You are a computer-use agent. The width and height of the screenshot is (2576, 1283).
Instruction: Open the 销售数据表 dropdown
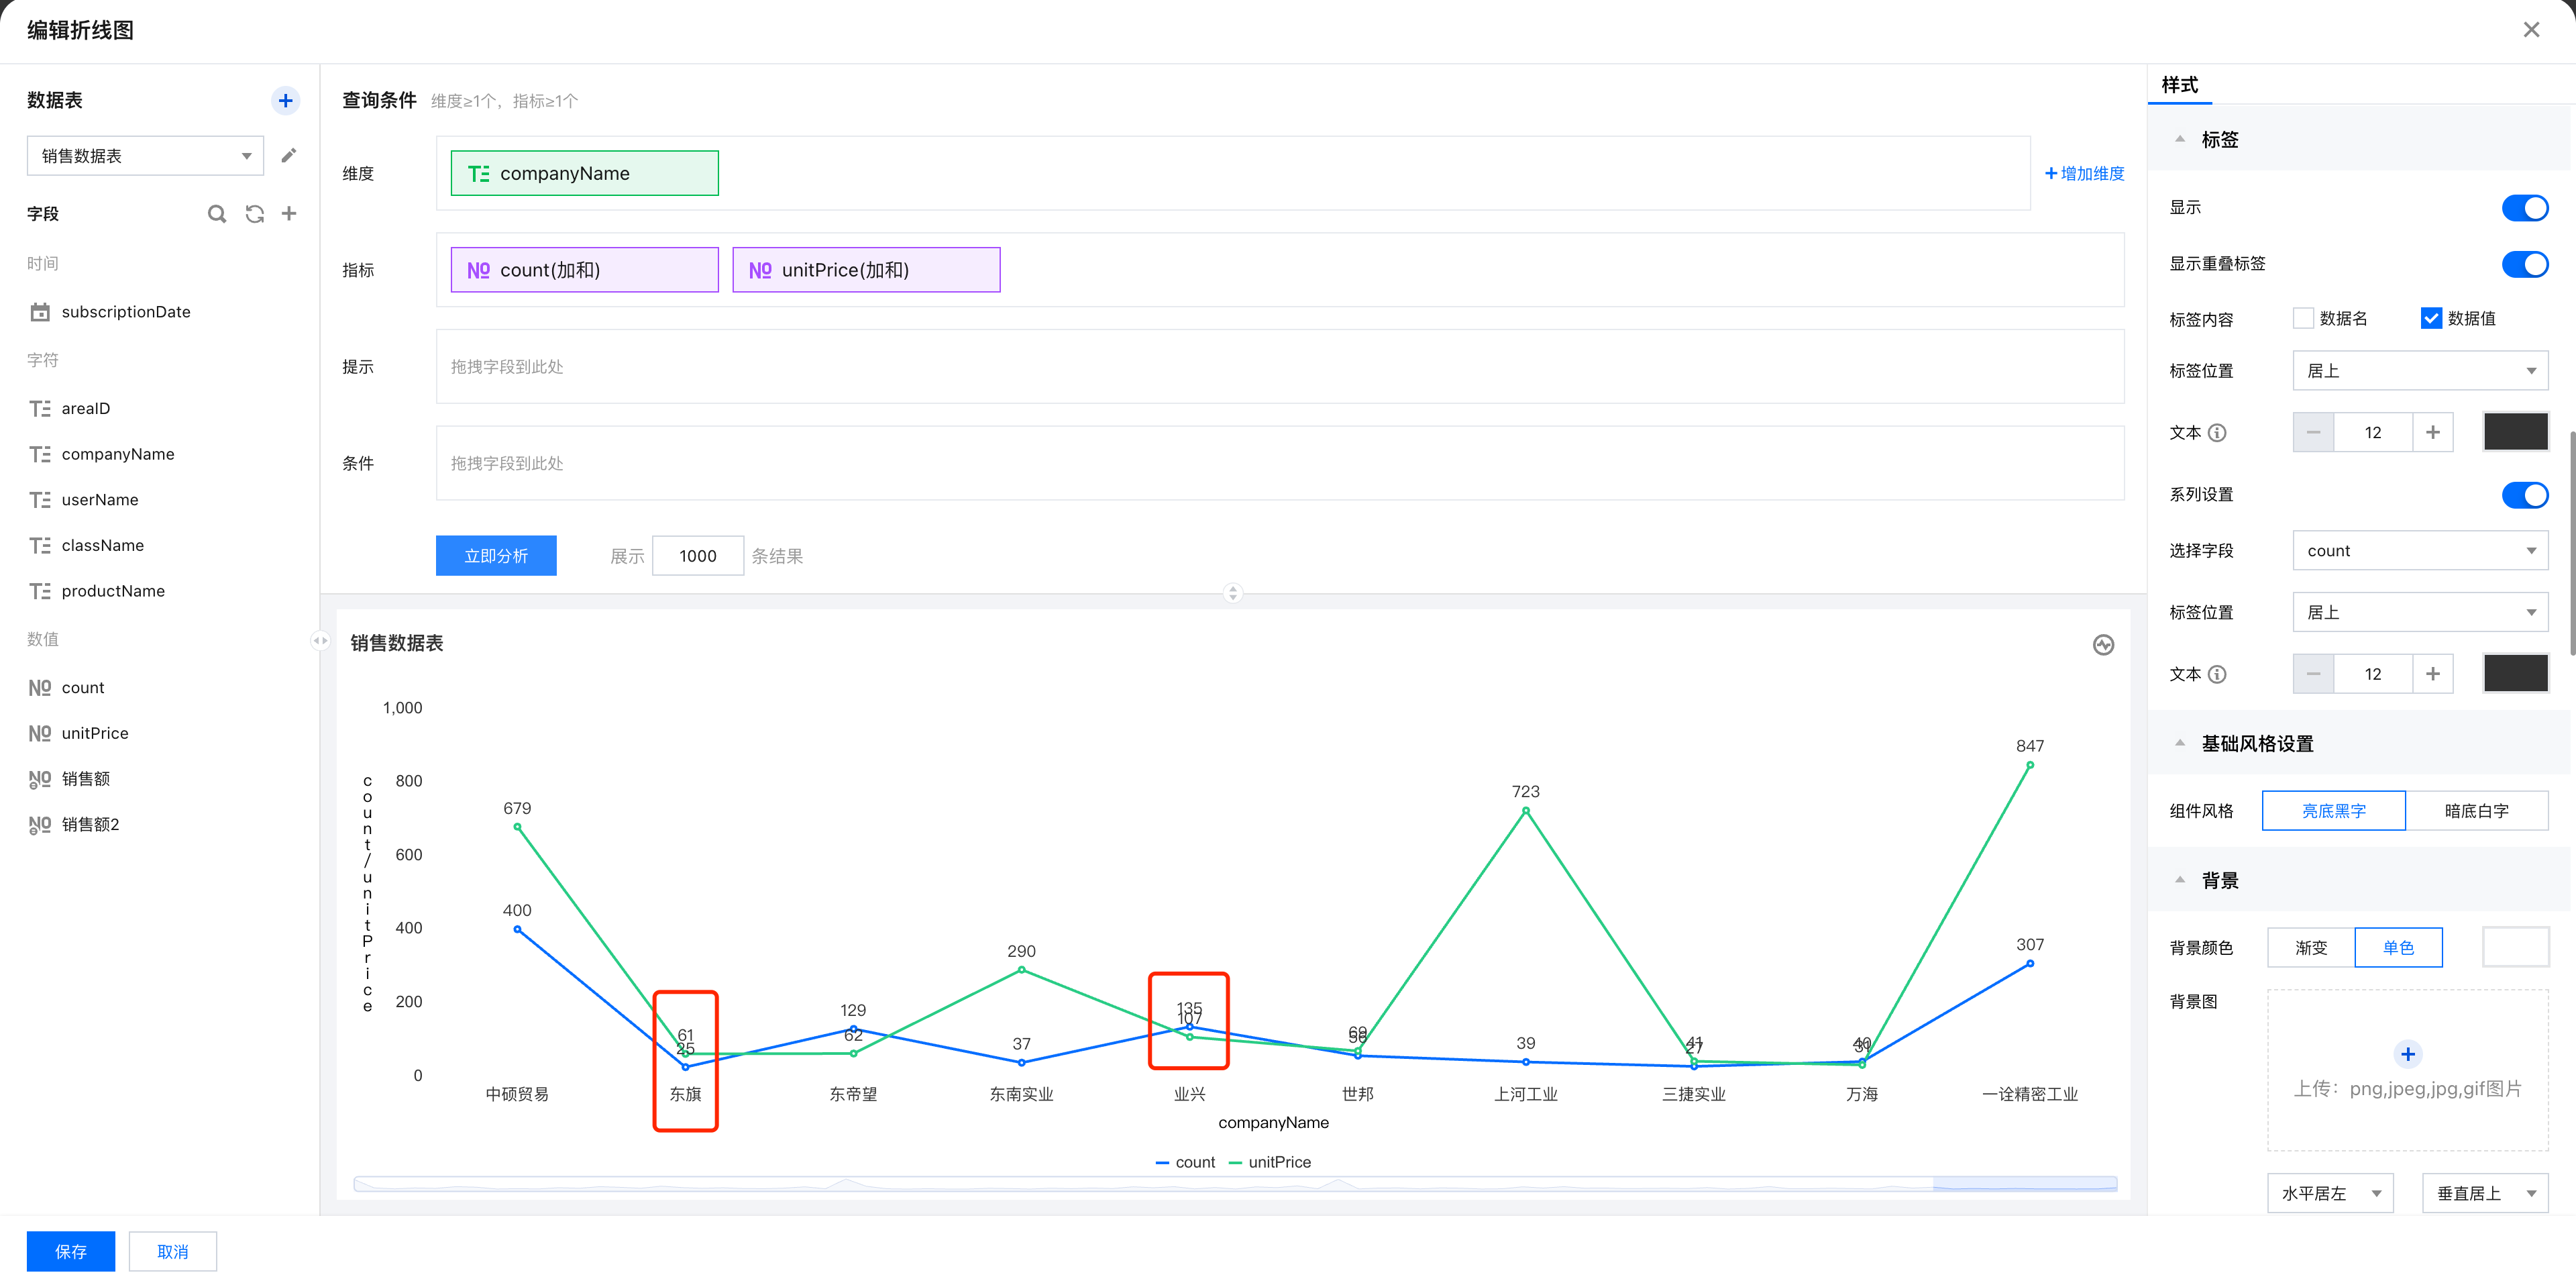[x=145, y=156]
